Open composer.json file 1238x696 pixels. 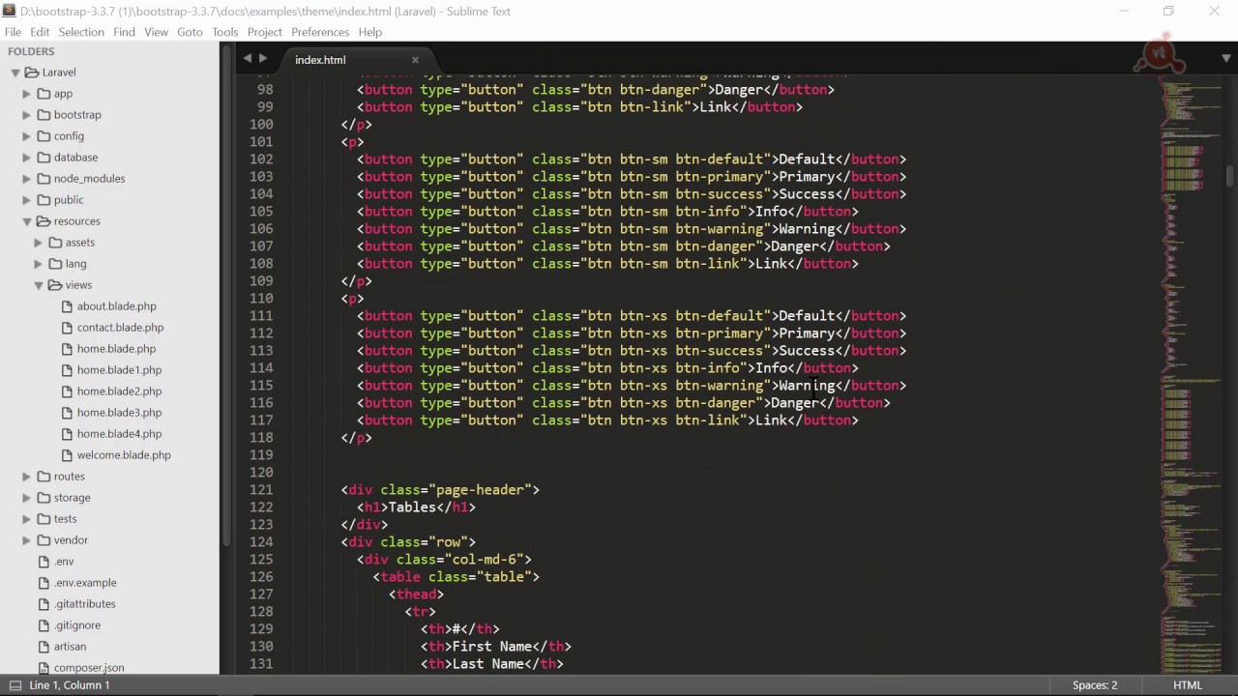[x=89, y=668]
